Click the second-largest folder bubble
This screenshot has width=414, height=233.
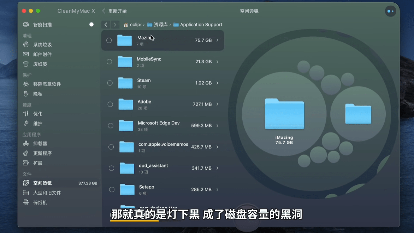coord(358,114)
